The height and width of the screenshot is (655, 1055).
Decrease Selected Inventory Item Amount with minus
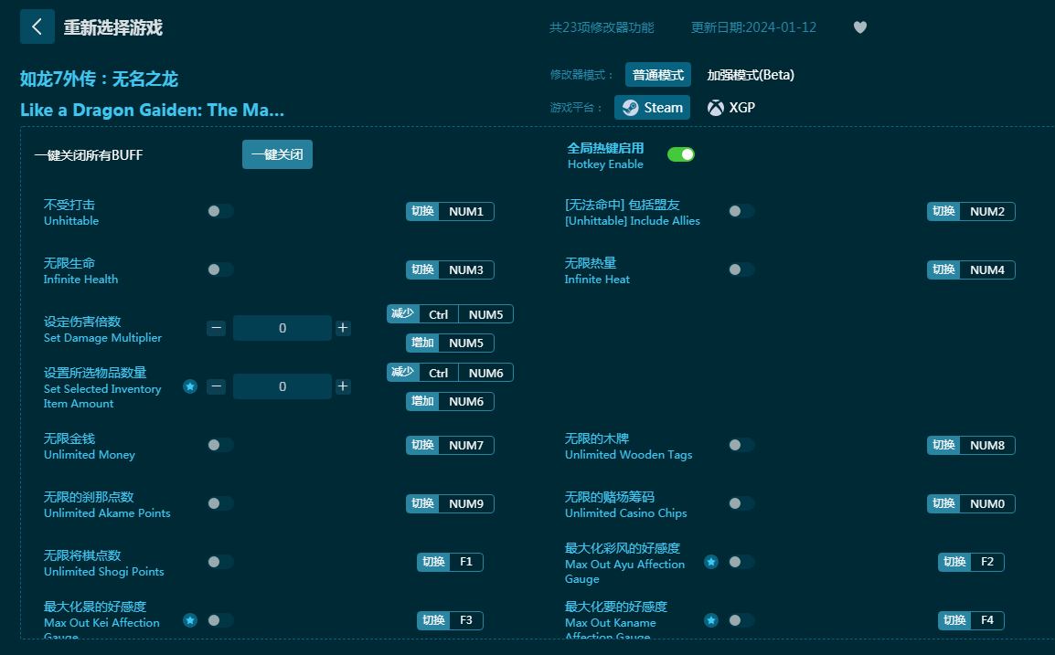pyautogui.click(x=216, y=386)
